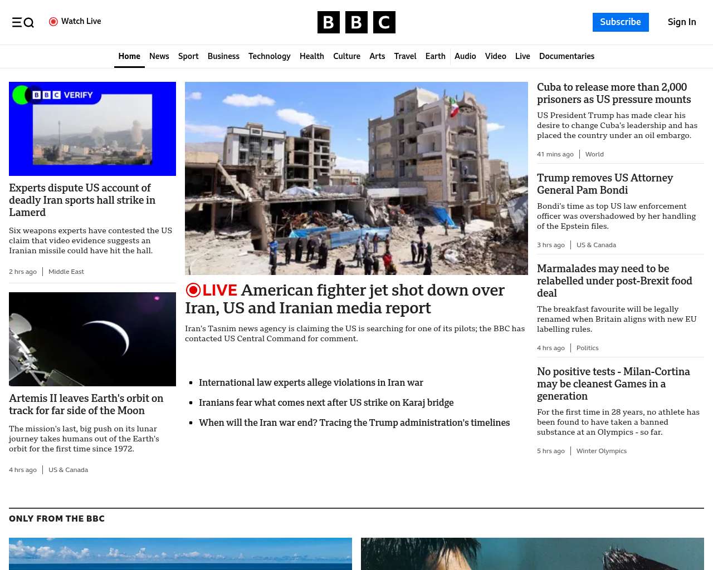
Task: Click the red LIVE indicator icon
Action: (x=193, y=290)
